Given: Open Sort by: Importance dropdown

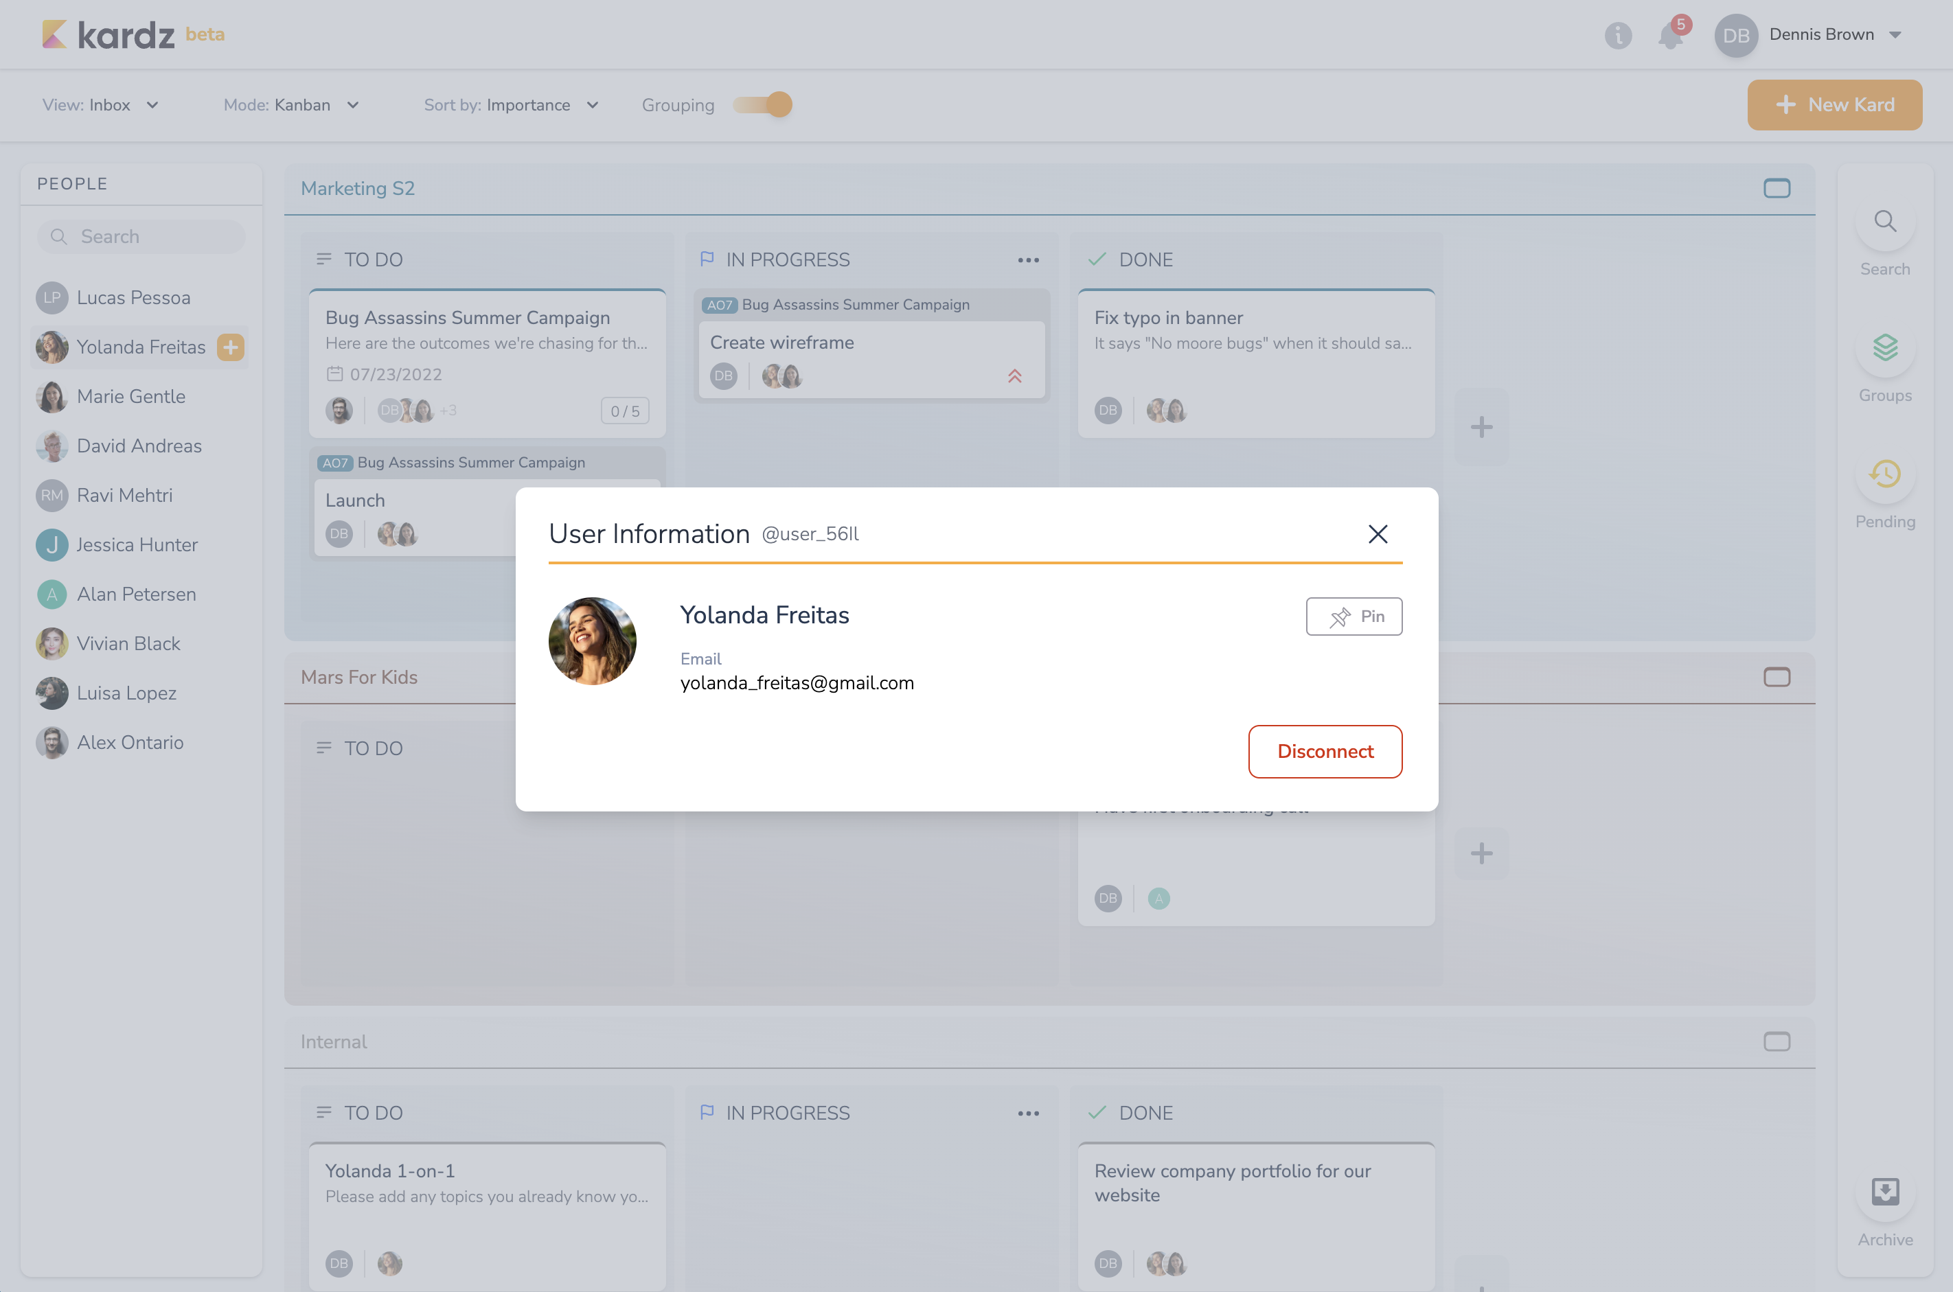Looking at the screenshot, I should (x=511, y=104).
